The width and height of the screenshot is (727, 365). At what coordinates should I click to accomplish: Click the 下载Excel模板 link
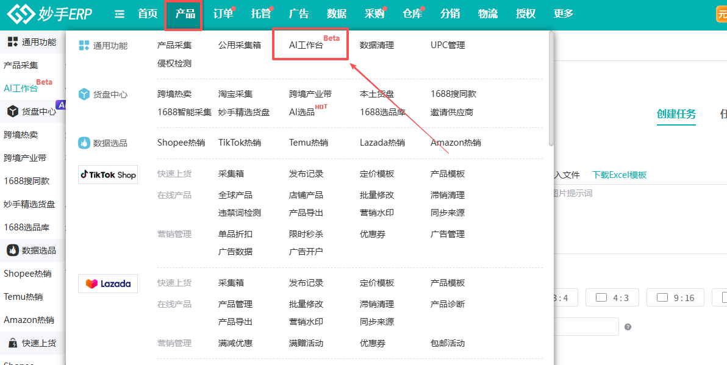pyautogui.click(x=619, y=175)
